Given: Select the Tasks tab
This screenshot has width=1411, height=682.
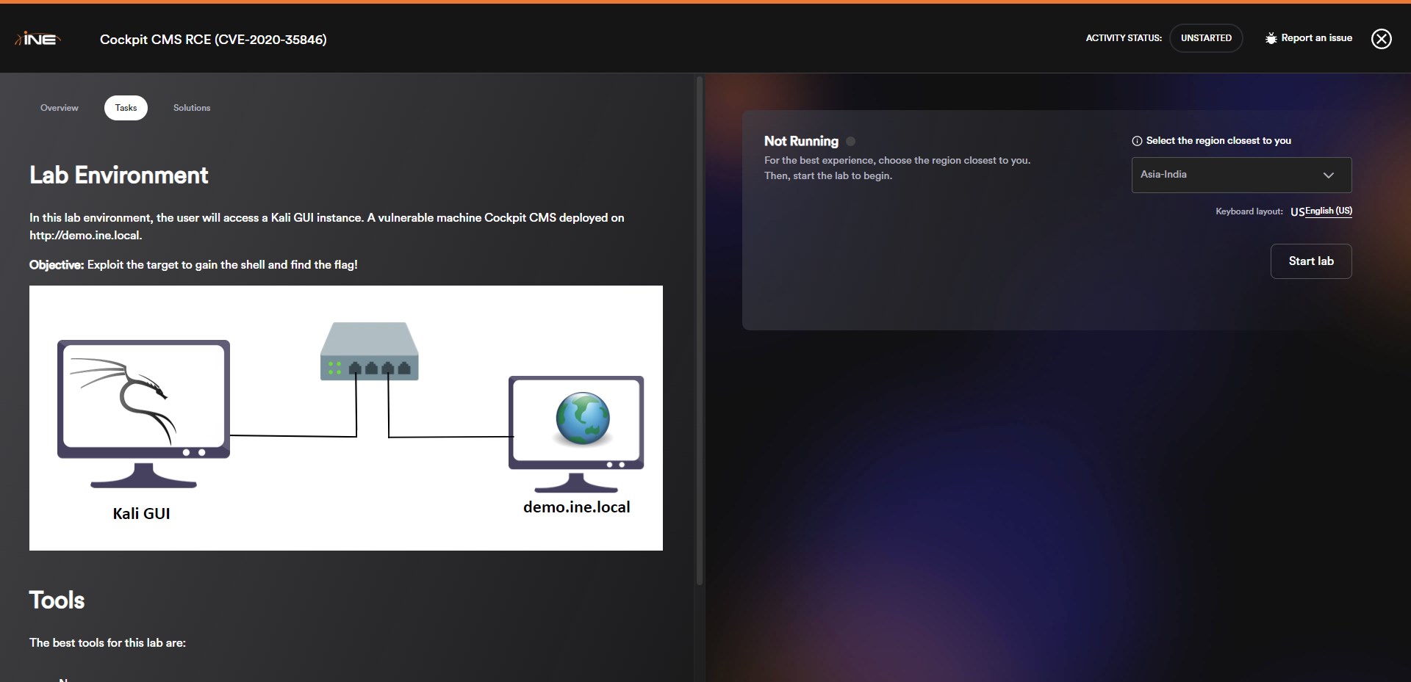Looking at the screenshot, I should [x=126, y=108].
